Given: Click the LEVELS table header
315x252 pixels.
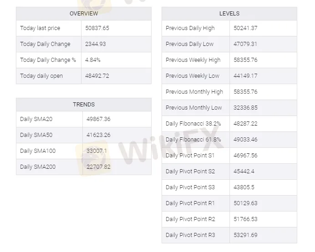Looking at the screenshot, I should click(229, 14).
